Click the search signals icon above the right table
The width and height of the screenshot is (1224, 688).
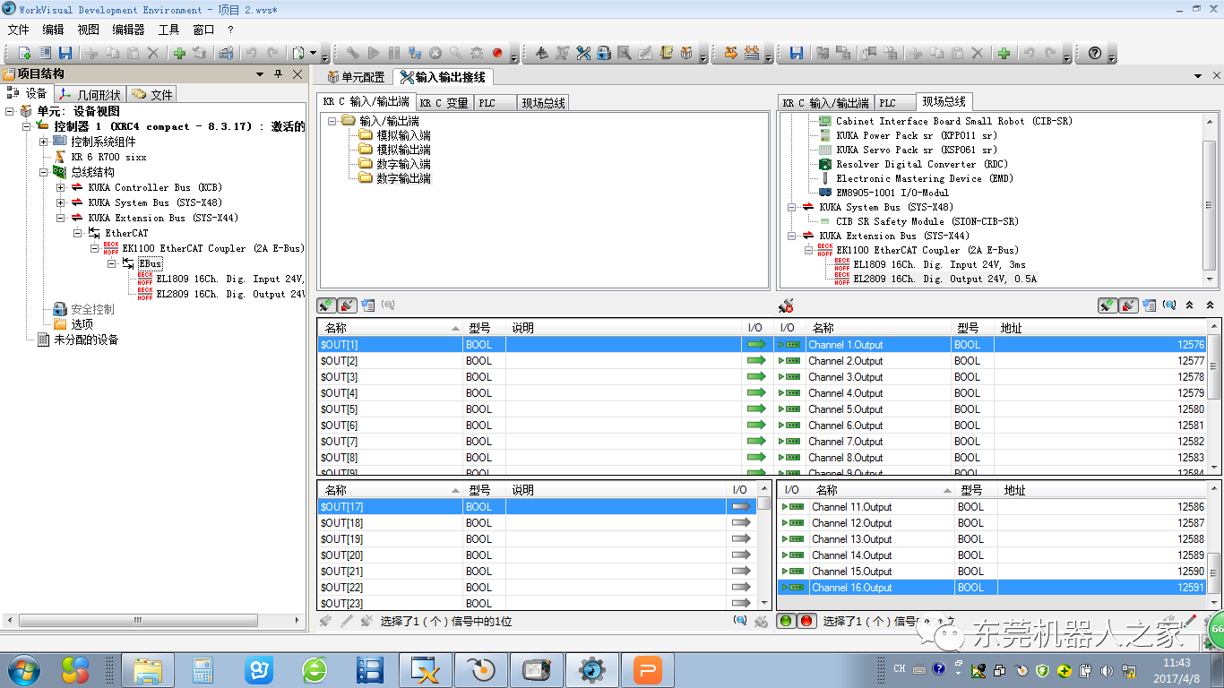pos(1169,305)
